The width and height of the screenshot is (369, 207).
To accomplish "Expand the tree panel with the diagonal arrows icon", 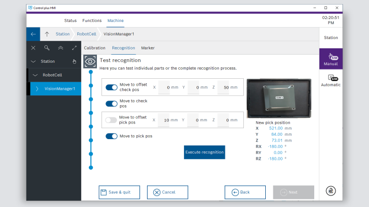I will coord(74,48).
